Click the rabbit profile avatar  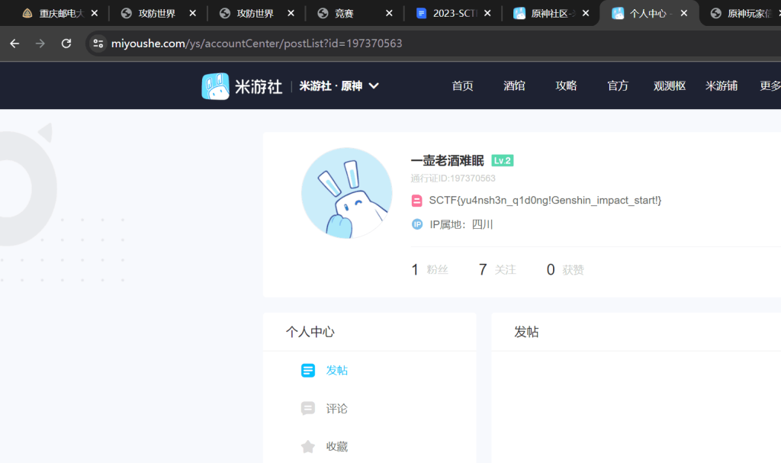346,193
